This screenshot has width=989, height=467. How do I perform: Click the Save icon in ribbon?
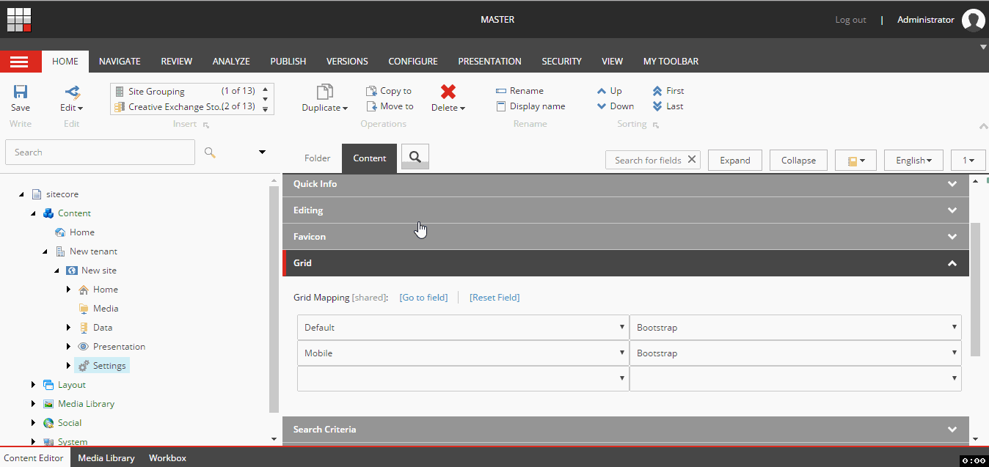click(21, 92)
